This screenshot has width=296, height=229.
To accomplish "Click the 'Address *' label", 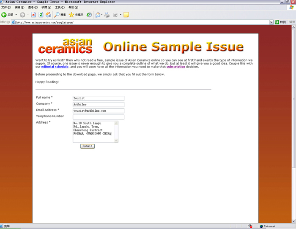I will (43, 122).
